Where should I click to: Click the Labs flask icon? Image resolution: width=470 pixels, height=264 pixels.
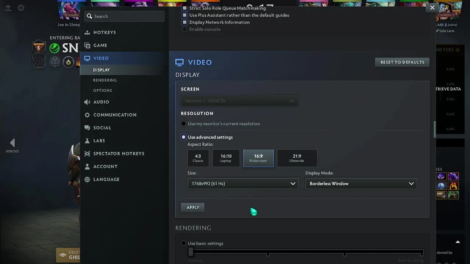(87, 141)
